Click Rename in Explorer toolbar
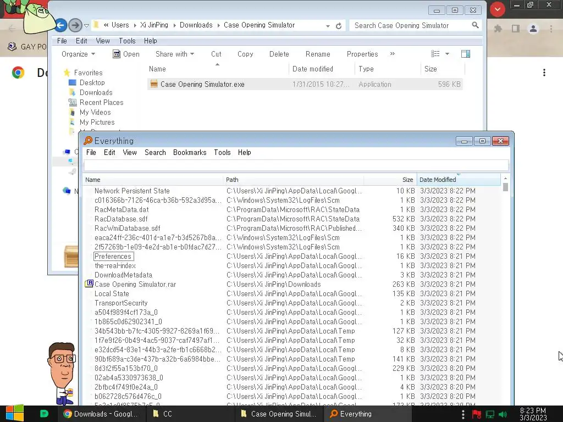The width and height of the screenshot is (563, 422). (318, 54)
